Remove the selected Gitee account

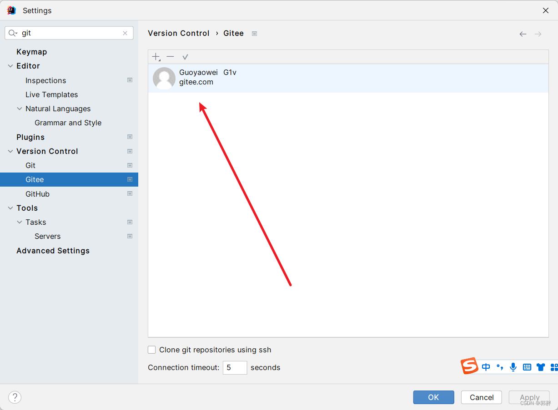coord(170,57)
